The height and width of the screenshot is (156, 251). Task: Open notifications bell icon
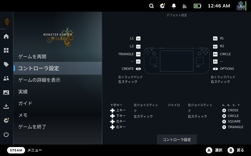click(174, 6)
